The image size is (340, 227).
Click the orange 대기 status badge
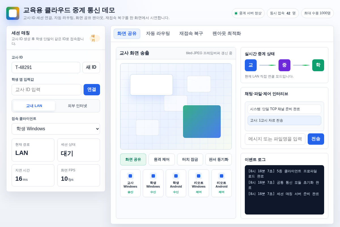click(x=95, y=38)
